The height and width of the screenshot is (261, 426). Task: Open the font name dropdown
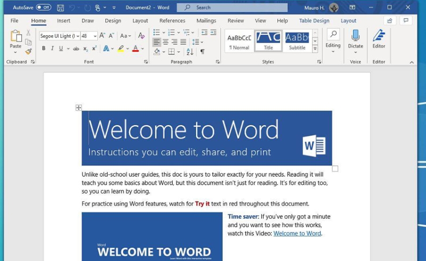(78, 36)
